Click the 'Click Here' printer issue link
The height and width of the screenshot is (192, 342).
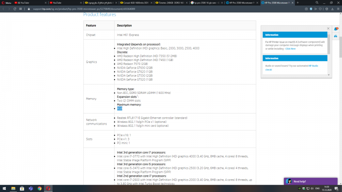pyautogui.click(x=290, y=49)
